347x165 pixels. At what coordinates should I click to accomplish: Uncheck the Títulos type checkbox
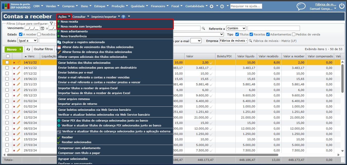click(237, 34)
